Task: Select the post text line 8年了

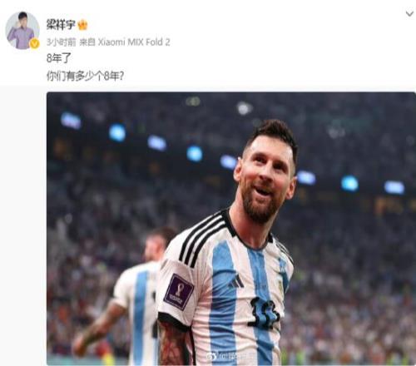Action: 59,58
